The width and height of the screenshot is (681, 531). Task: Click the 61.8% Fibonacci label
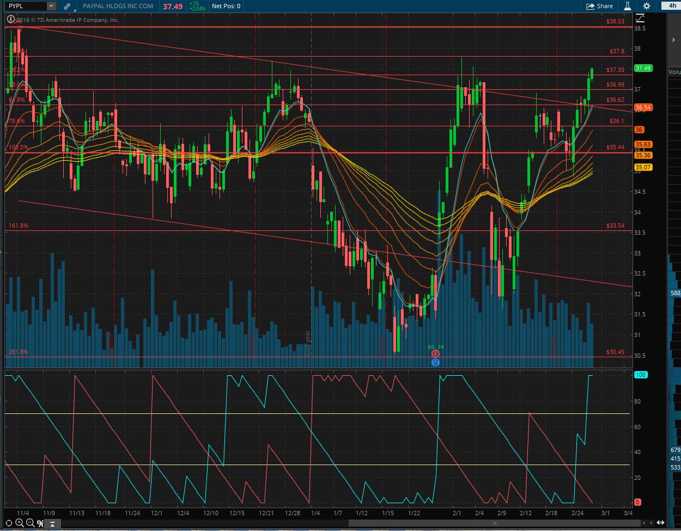pyautogui.click(x=17, y=100)
